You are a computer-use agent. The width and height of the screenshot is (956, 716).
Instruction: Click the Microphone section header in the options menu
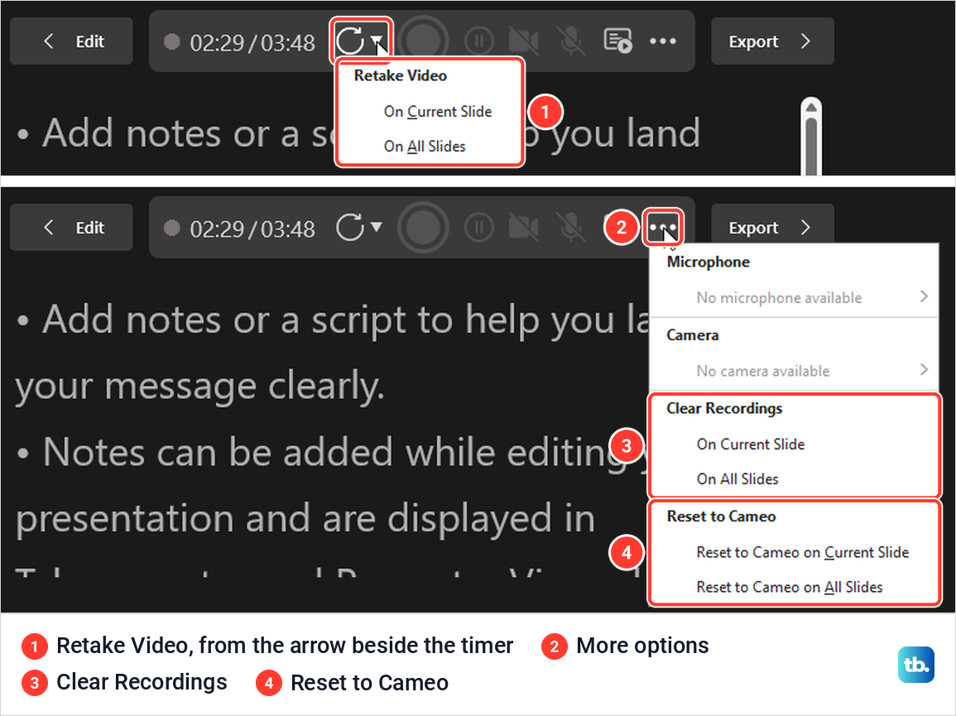coord(708,262)
